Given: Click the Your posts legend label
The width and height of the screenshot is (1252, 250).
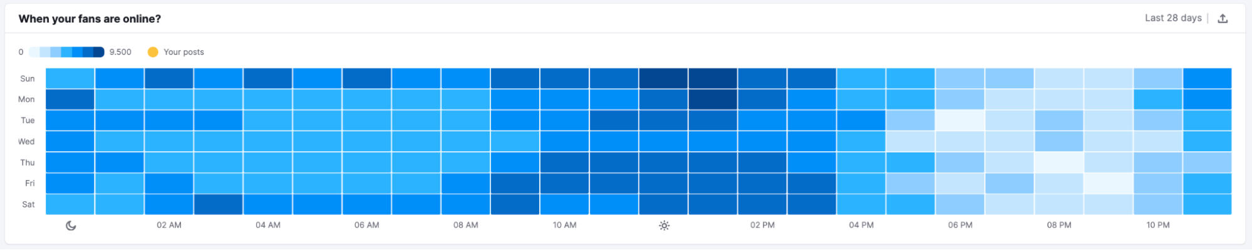Looking at the screenshot, I should coord(184,52).
